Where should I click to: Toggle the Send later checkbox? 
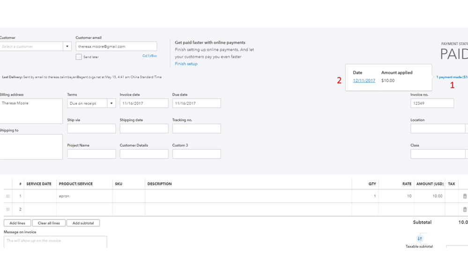pos(79,57)
